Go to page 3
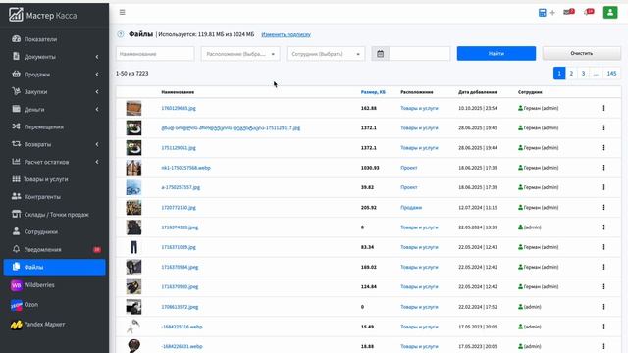This screenshot has width=628, height=353. point(583,74)
